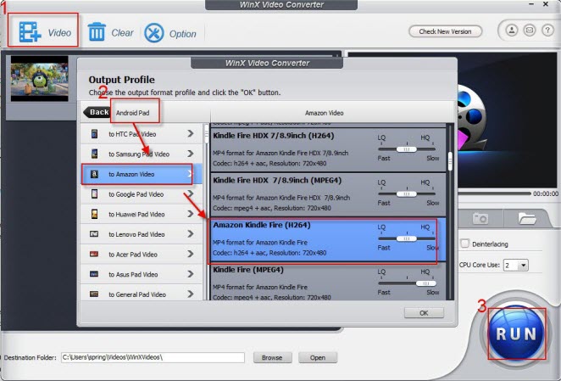Viewport: 561px width, 381px height.
Task: Add a video with the Video button
Action: (45, 32)
